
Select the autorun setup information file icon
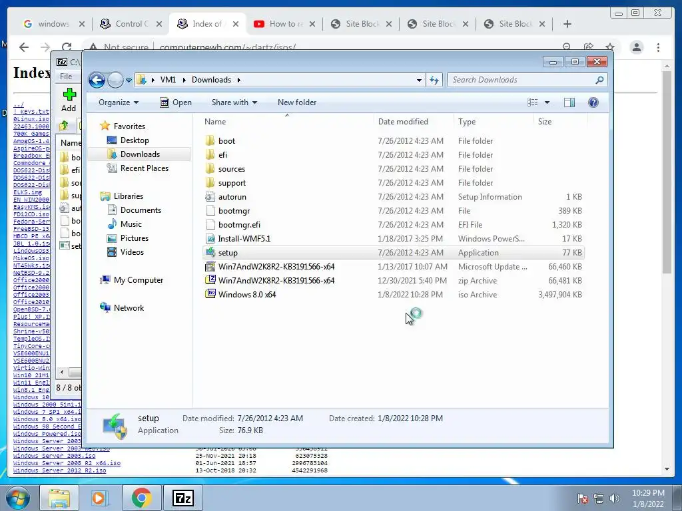pyautogui.click(x=210, y=197)
